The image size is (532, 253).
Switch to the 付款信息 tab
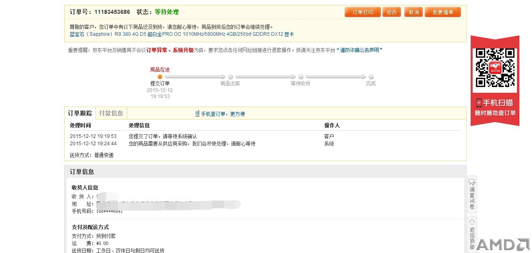point(111,113)
